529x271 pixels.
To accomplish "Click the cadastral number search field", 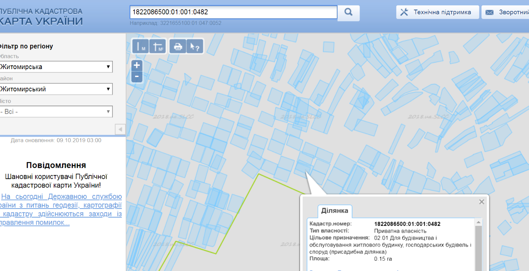I will (x=234, y=12).
